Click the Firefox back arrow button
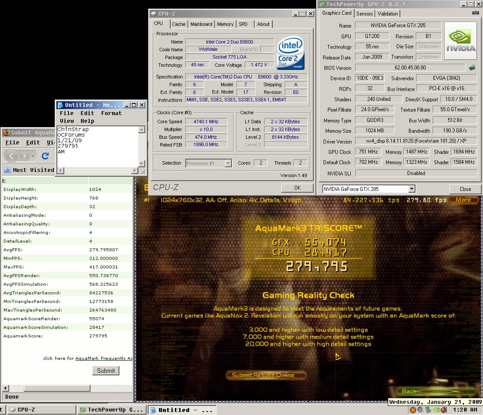 pos(11,156)
